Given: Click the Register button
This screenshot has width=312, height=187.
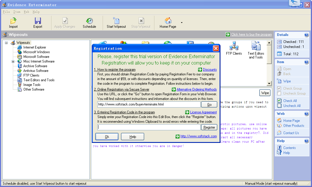Looking at the screenshot, I should coord(209,127).
